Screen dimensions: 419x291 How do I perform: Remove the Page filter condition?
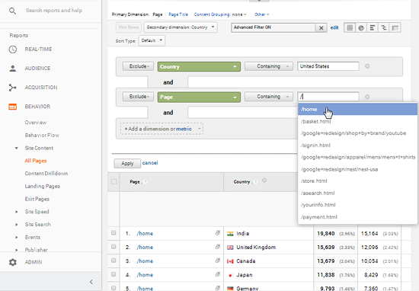(x=367, y=97)
